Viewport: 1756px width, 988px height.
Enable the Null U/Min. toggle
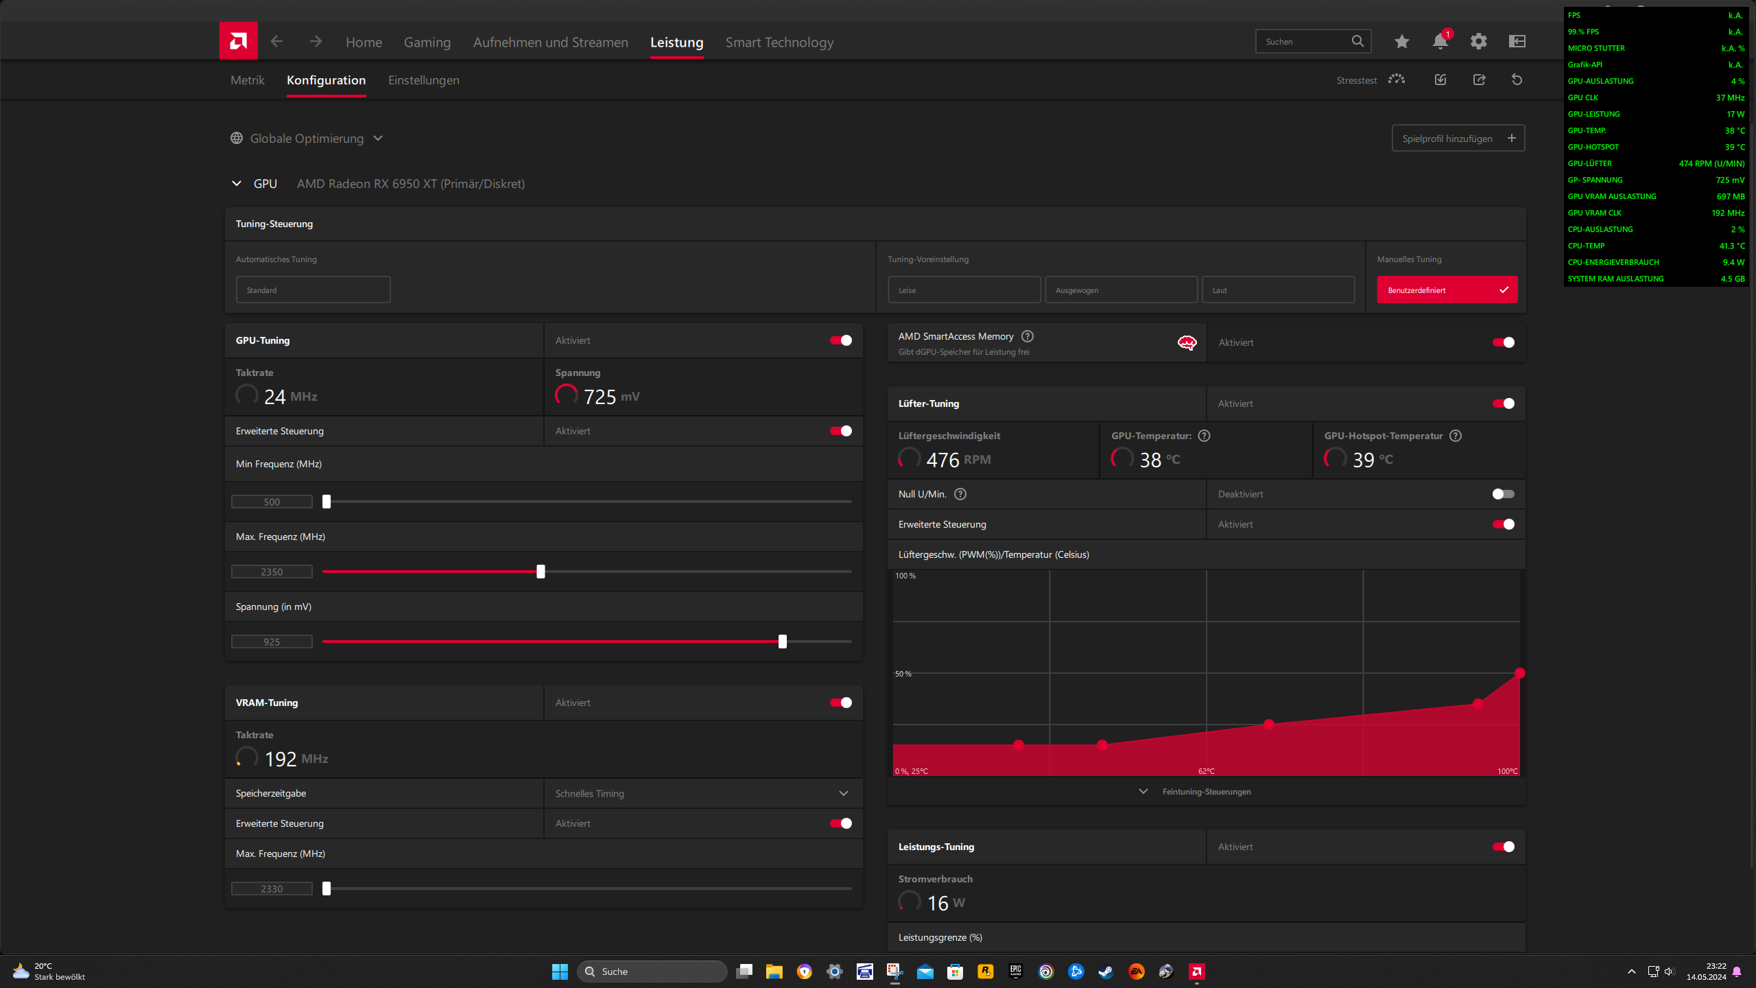pos(1503,494)
